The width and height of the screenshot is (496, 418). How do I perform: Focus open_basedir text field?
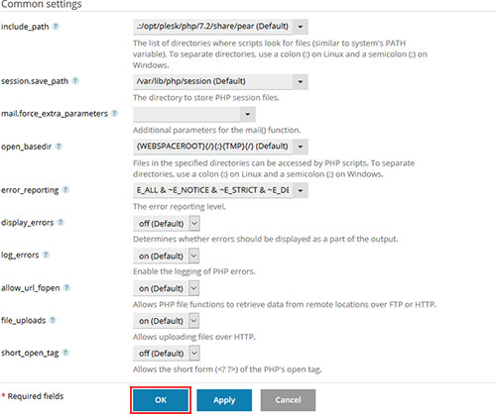tap(212, 147)
